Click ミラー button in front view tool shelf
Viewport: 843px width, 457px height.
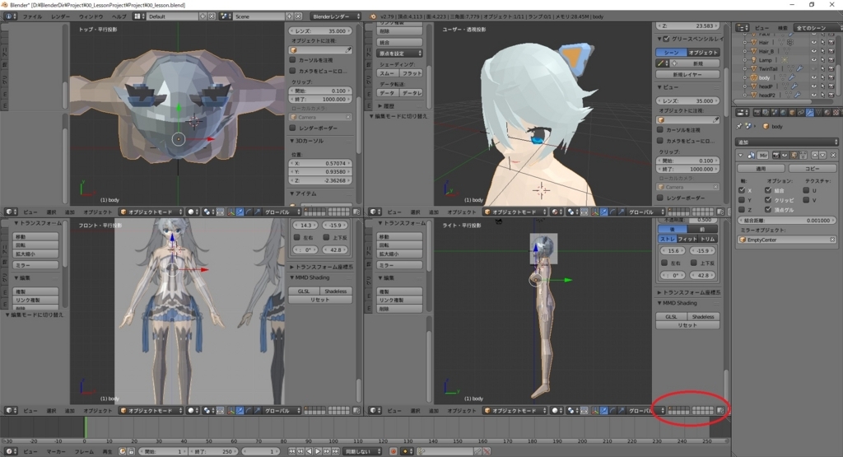click(x=35, y=266)
